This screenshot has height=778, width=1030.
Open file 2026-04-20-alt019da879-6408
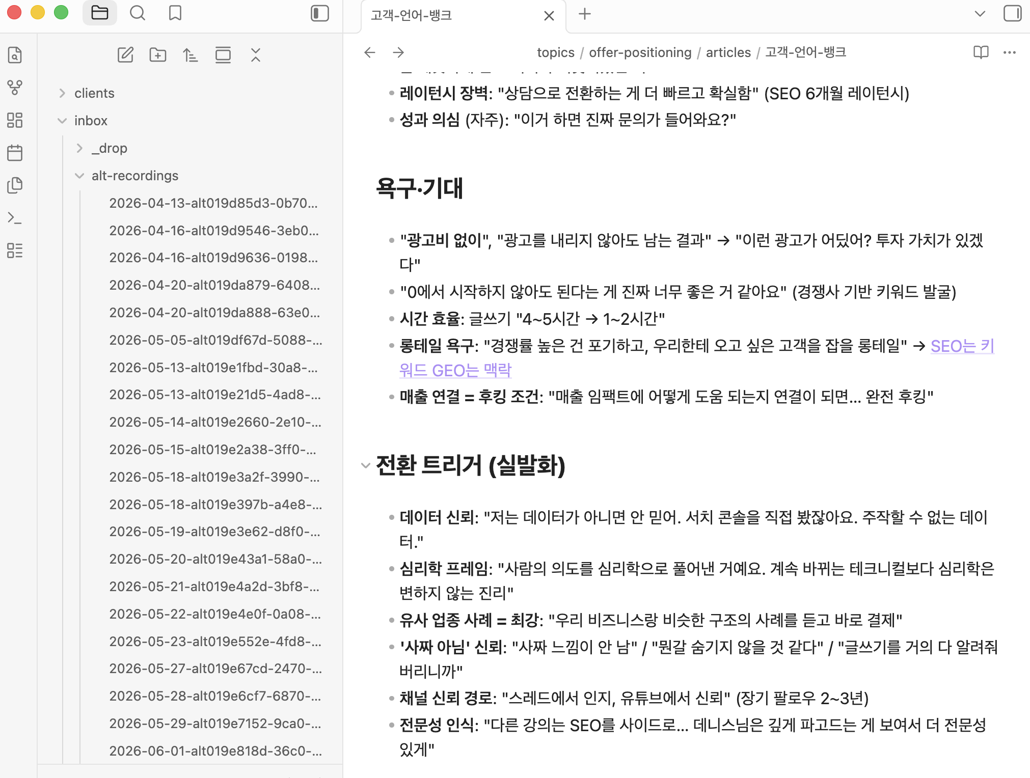point(213,285)
